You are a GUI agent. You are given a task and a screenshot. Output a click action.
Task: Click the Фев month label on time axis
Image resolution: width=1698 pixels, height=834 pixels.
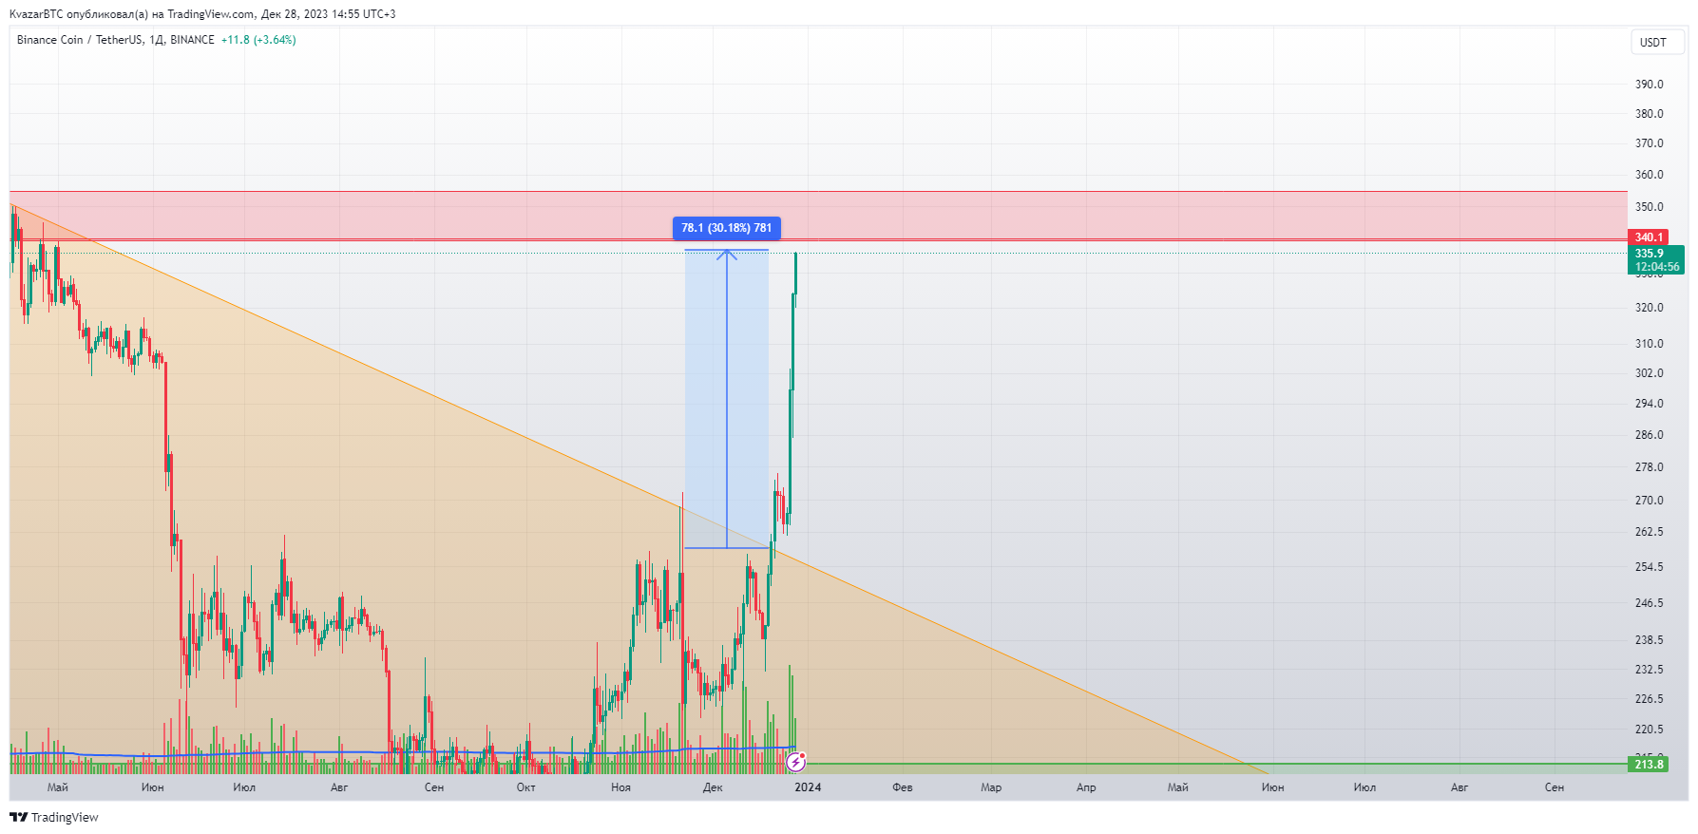pos(903,787)
